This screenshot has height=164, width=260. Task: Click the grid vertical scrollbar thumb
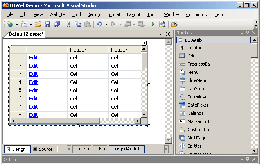[x=144, y=60]
